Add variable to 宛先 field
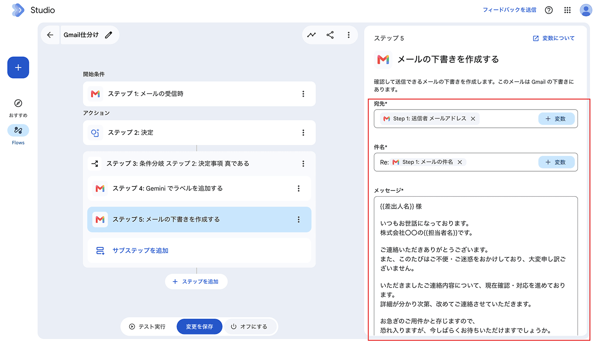 point(556,119)
